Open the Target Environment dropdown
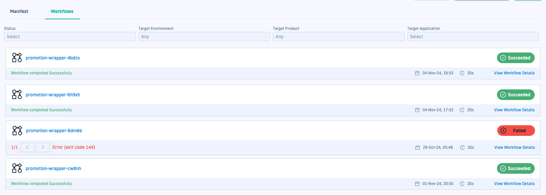 (204, 37)
